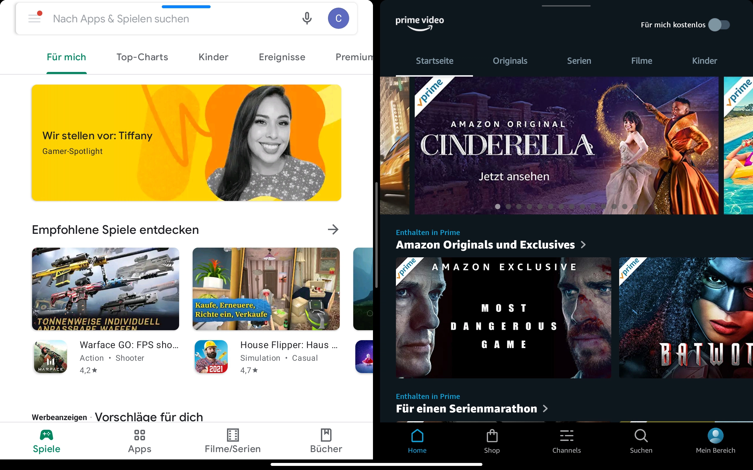Click the Werbeanzeigen label
Viewport: 753px width, 470px height.
(59, 417)
